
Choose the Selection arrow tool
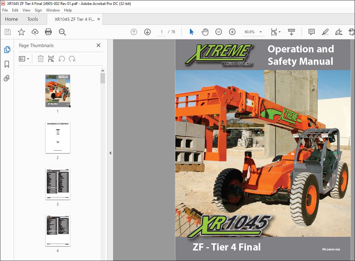(191, 32)
